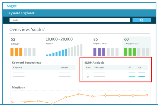
Task: Click the Mentions panel heading
Action: pos(18,87)
